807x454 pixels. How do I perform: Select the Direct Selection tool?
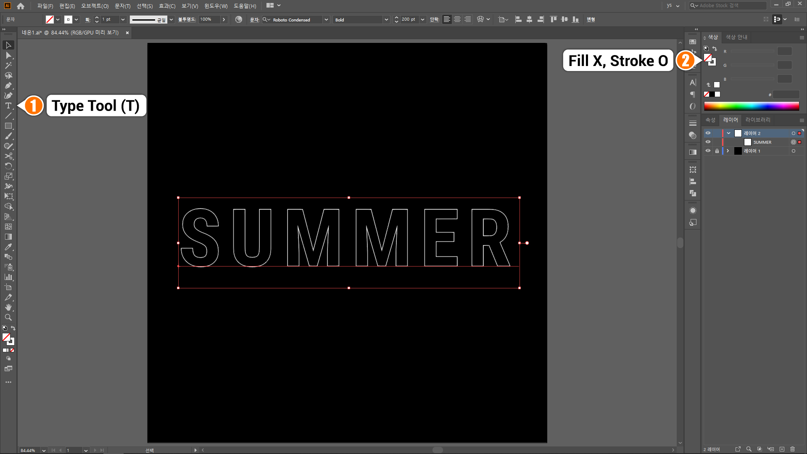click(x=8, y=55)
